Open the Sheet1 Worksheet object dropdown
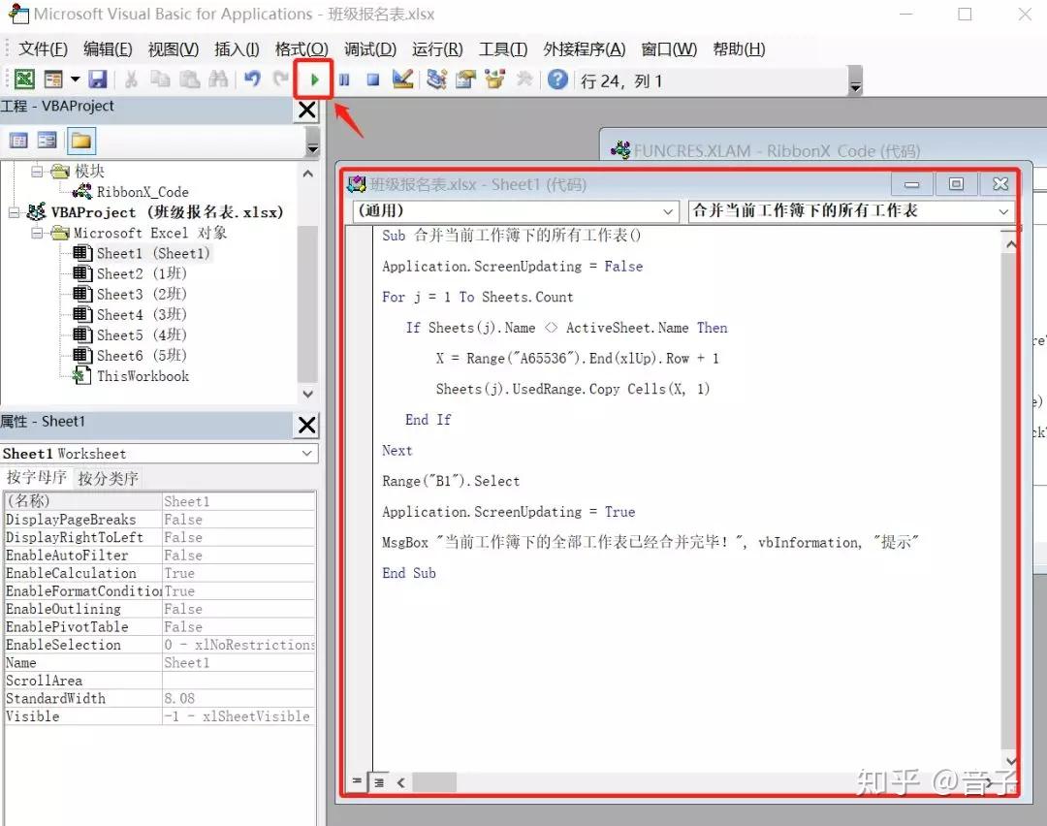 click(x=306, y=454)
